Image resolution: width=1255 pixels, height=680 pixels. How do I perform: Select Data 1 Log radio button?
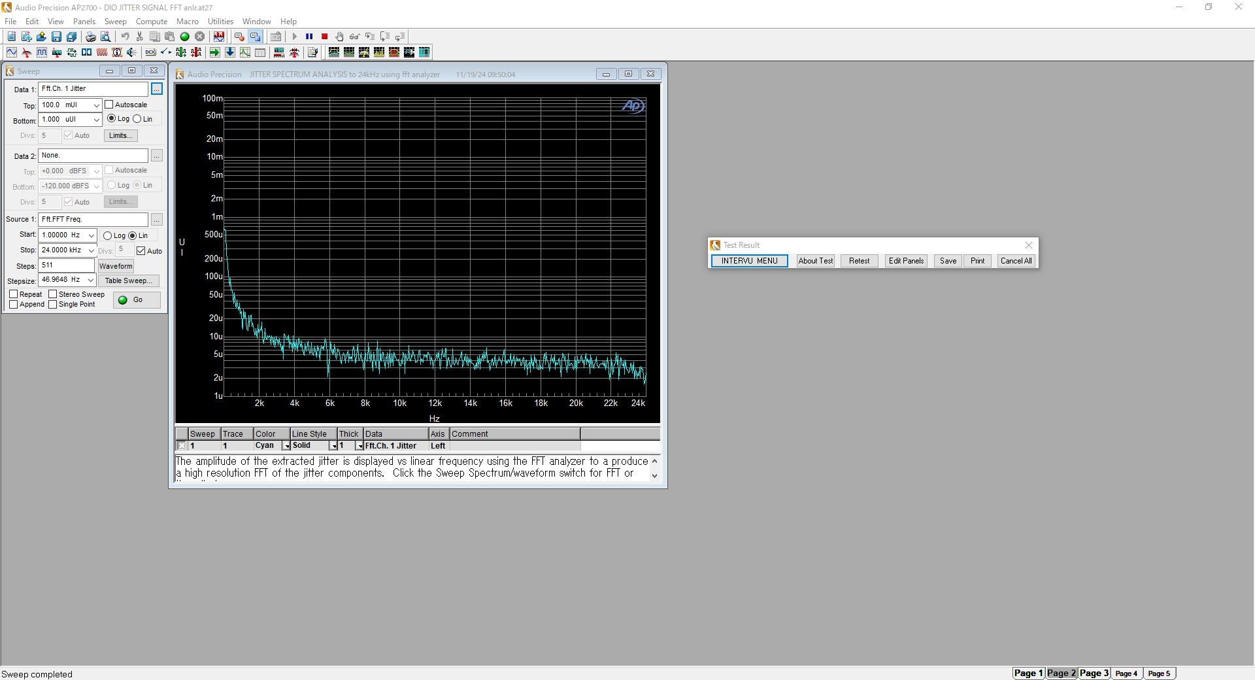111,118
